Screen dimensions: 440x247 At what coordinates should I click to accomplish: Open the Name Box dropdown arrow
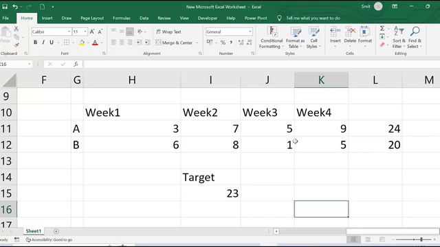click(x=29, y=64)
